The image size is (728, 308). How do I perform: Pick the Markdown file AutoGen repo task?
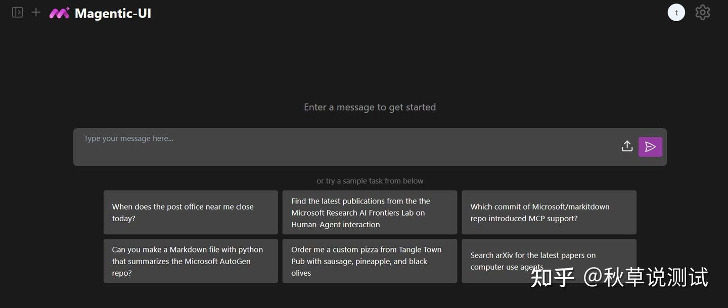191,261
